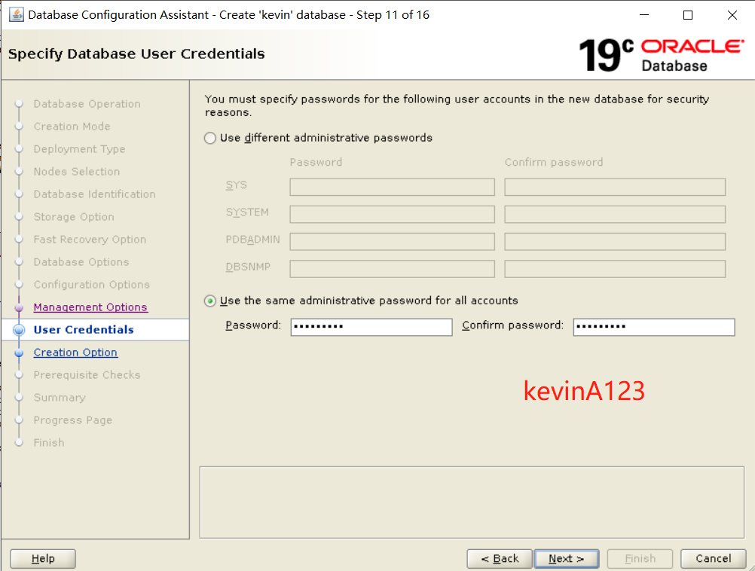Click the SYS label
Image resolution: width=755 pixels, height=571 pixels.
236,185
